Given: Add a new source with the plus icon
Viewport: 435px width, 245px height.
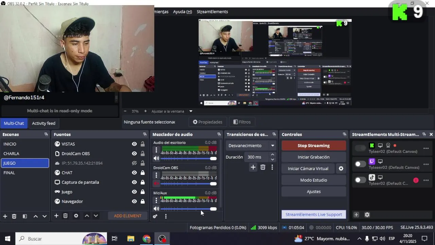Looking at the screenshot, I should (x=56, y=216).
